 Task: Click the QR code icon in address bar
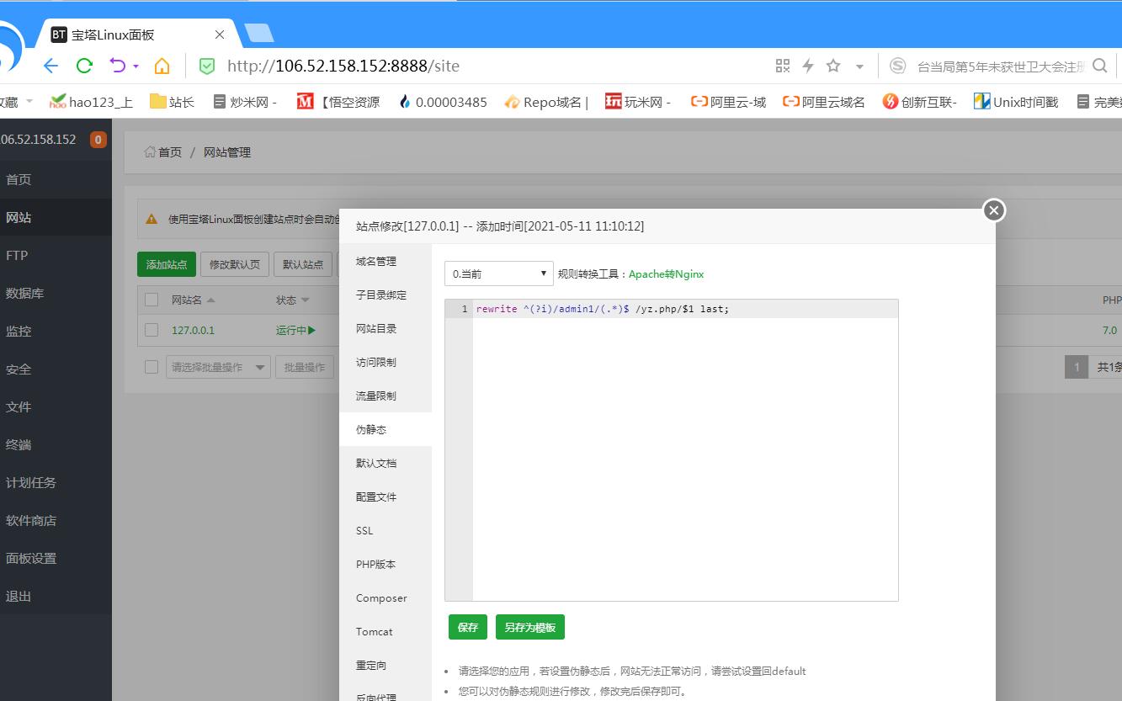point(783,66)
